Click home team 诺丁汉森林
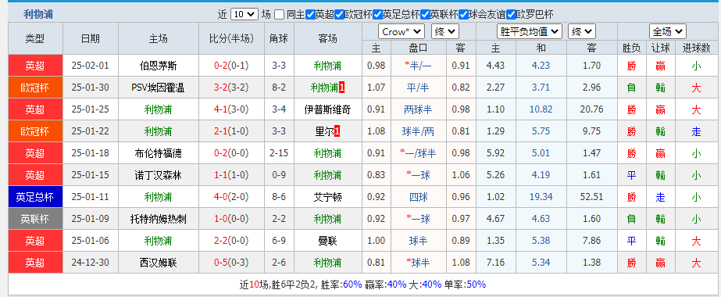721x297 pixels. pos(158,175)
